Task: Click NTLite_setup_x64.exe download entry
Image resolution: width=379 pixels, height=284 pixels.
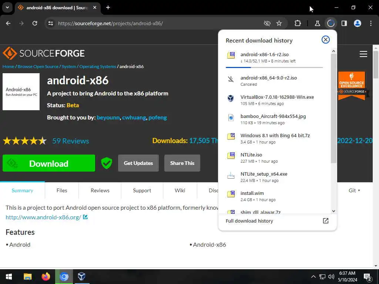Action: pos(274,177)
